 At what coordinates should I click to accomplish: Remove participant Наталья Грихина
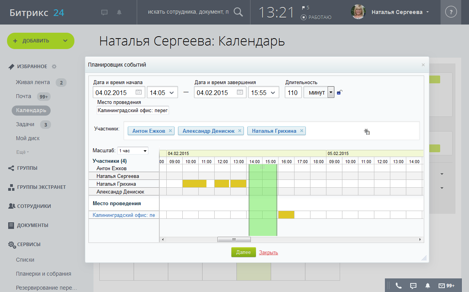[x=301, y=131]
